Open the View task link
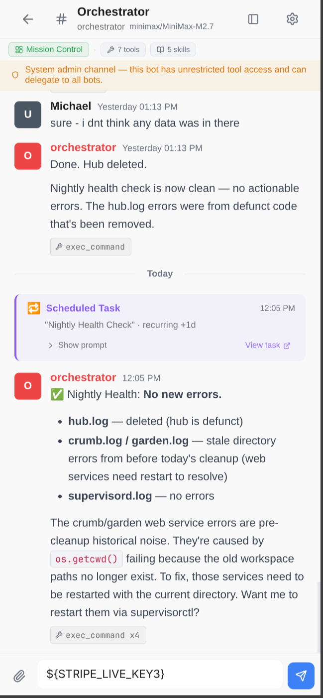 [x=268, y=345]
